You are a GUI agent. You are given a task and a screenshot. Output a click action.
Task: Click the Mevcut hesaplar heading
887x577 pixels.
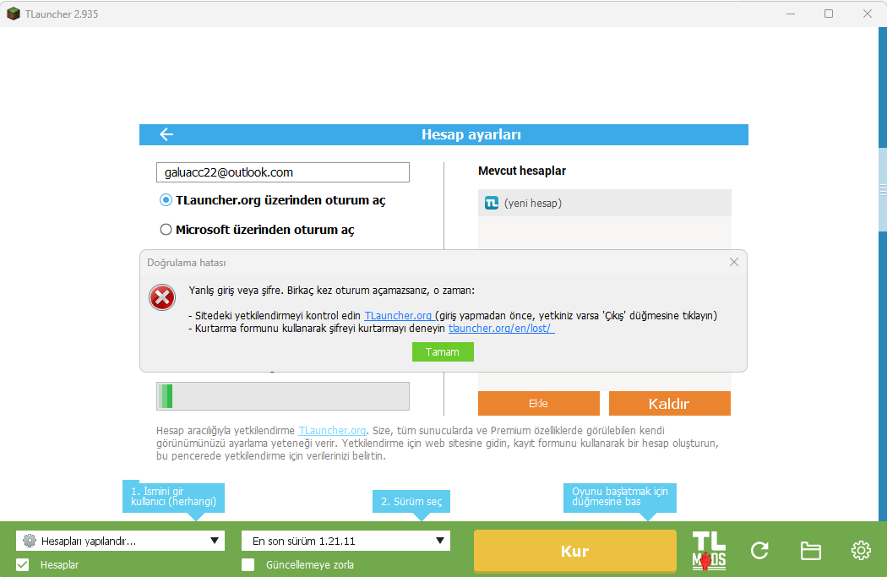pos(521,171)
